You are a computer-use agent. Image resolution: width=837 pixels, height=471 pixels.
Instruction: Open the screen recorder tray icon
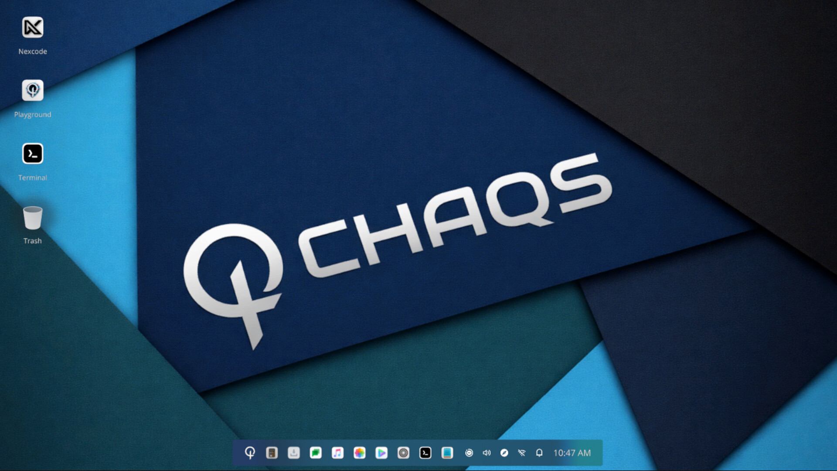click(x=470, y=453)
